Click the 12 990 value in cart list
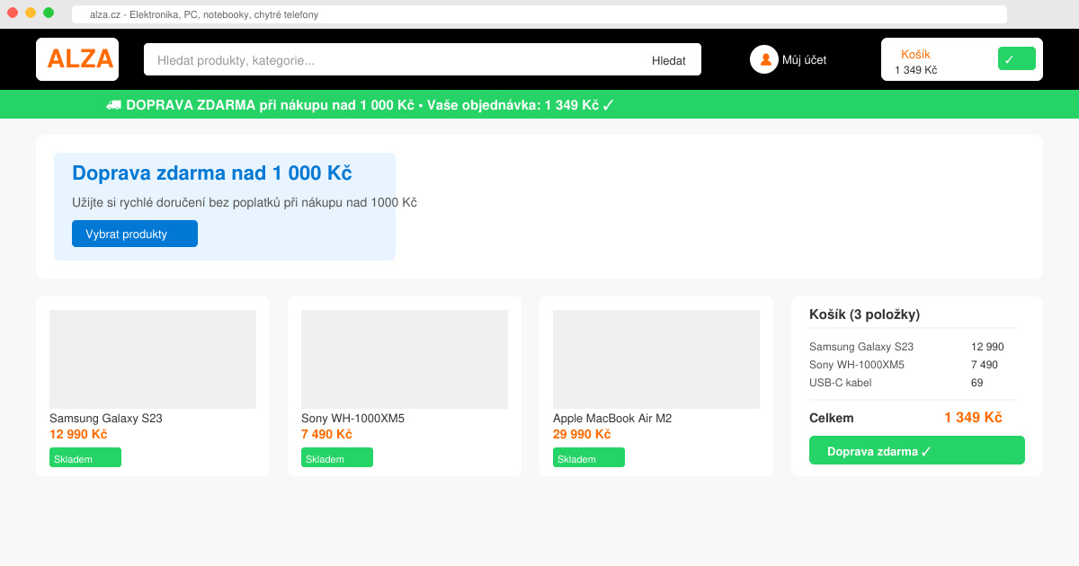 [987, 347]
